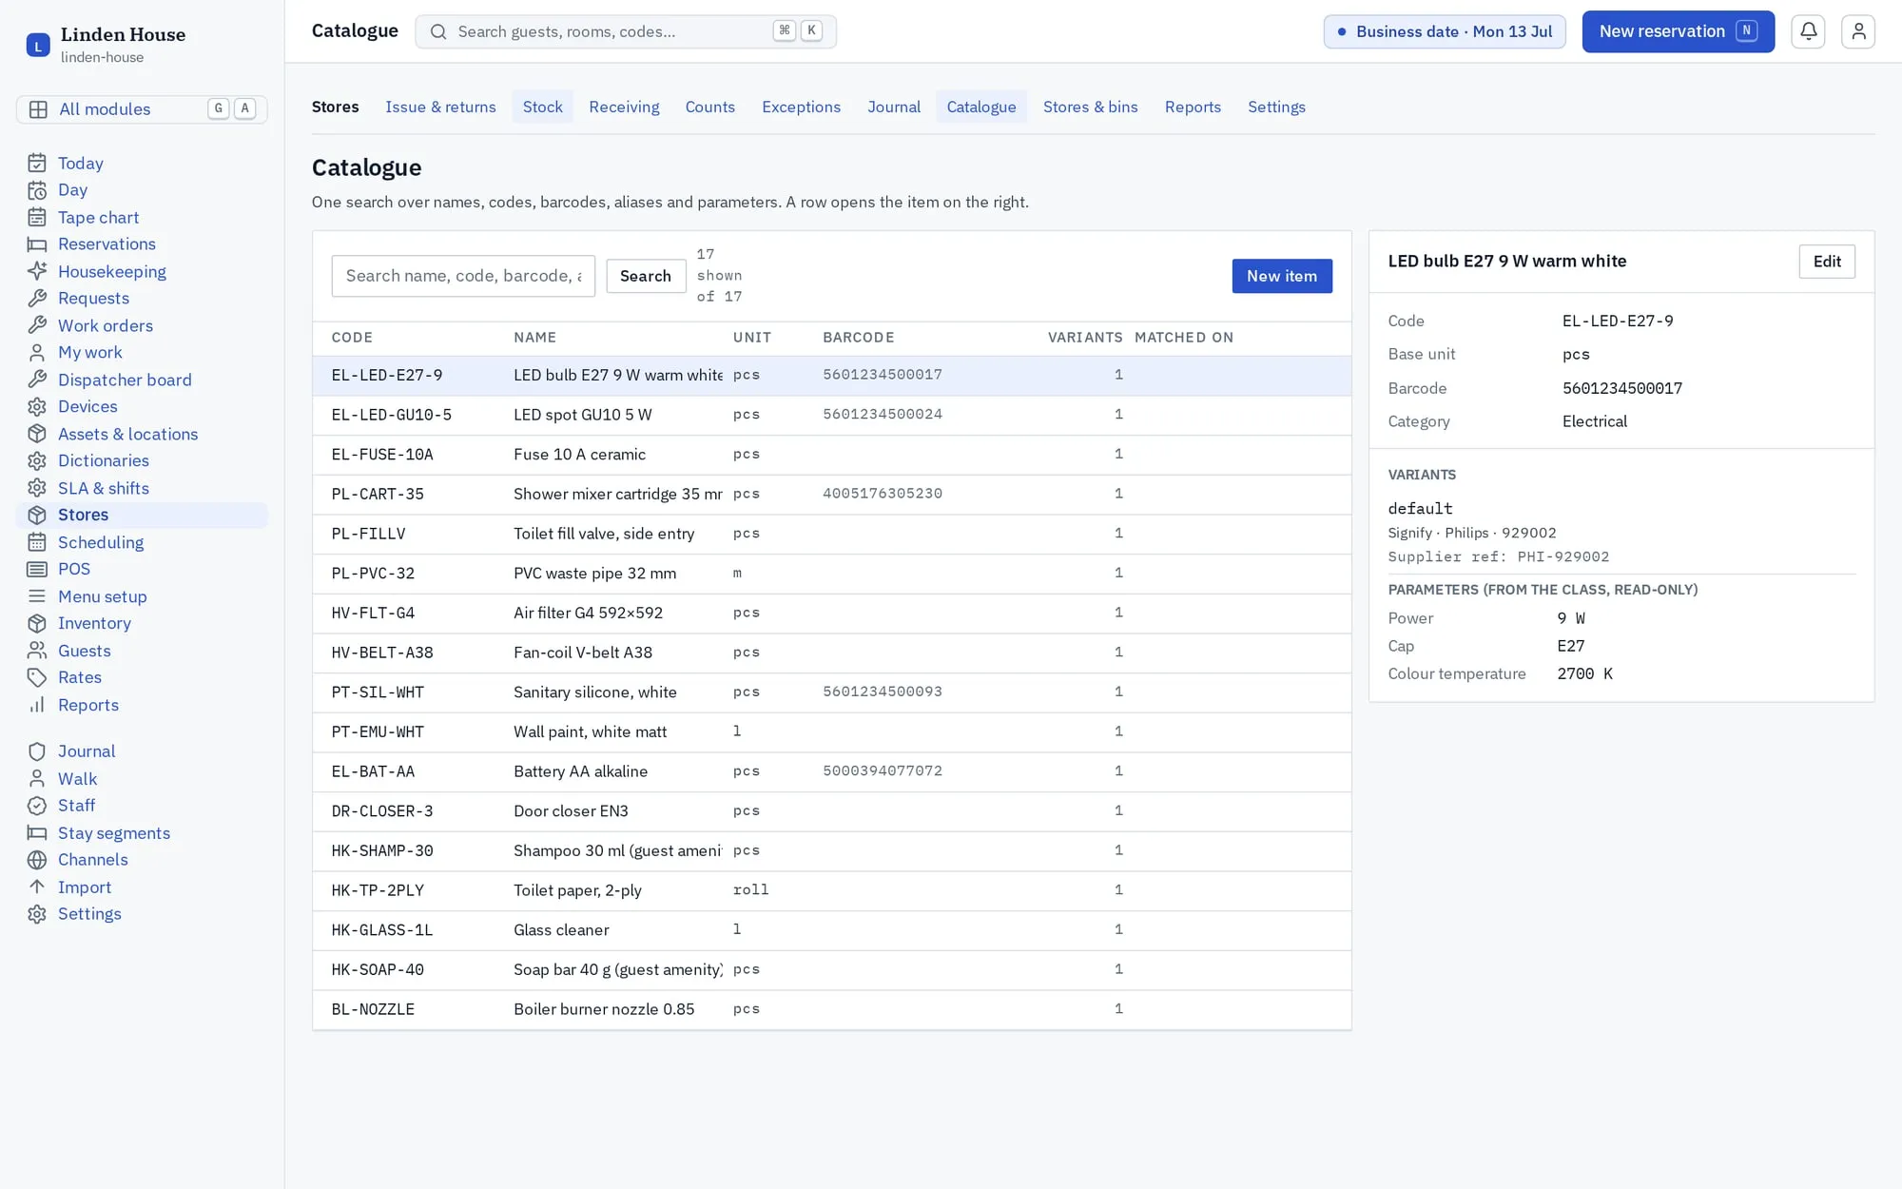The width and height of the screenshot is (1902, 1189).
Task: Click the BL-NOZZLE code cell
Action: pos(373,1009)
